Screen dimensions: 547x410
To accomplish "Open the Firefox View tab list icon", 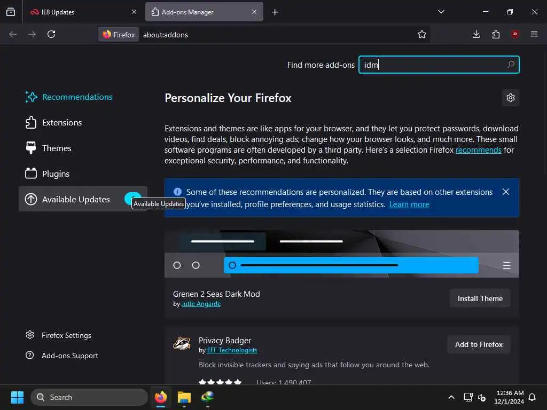I will [x=11, y=12].
